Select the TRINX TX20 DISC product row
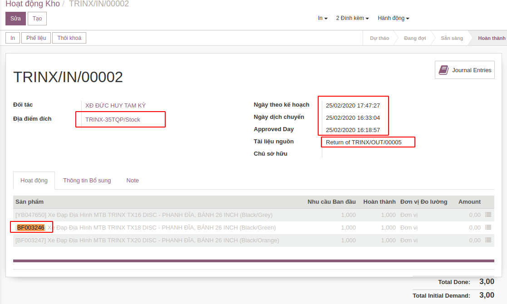 [253, 240]
